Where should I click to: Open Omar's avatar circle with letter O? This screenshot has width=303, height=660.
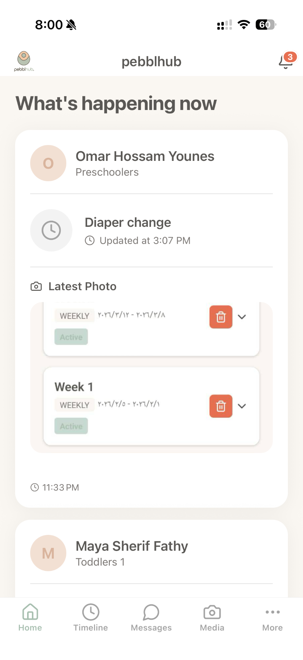pos(48,163)
